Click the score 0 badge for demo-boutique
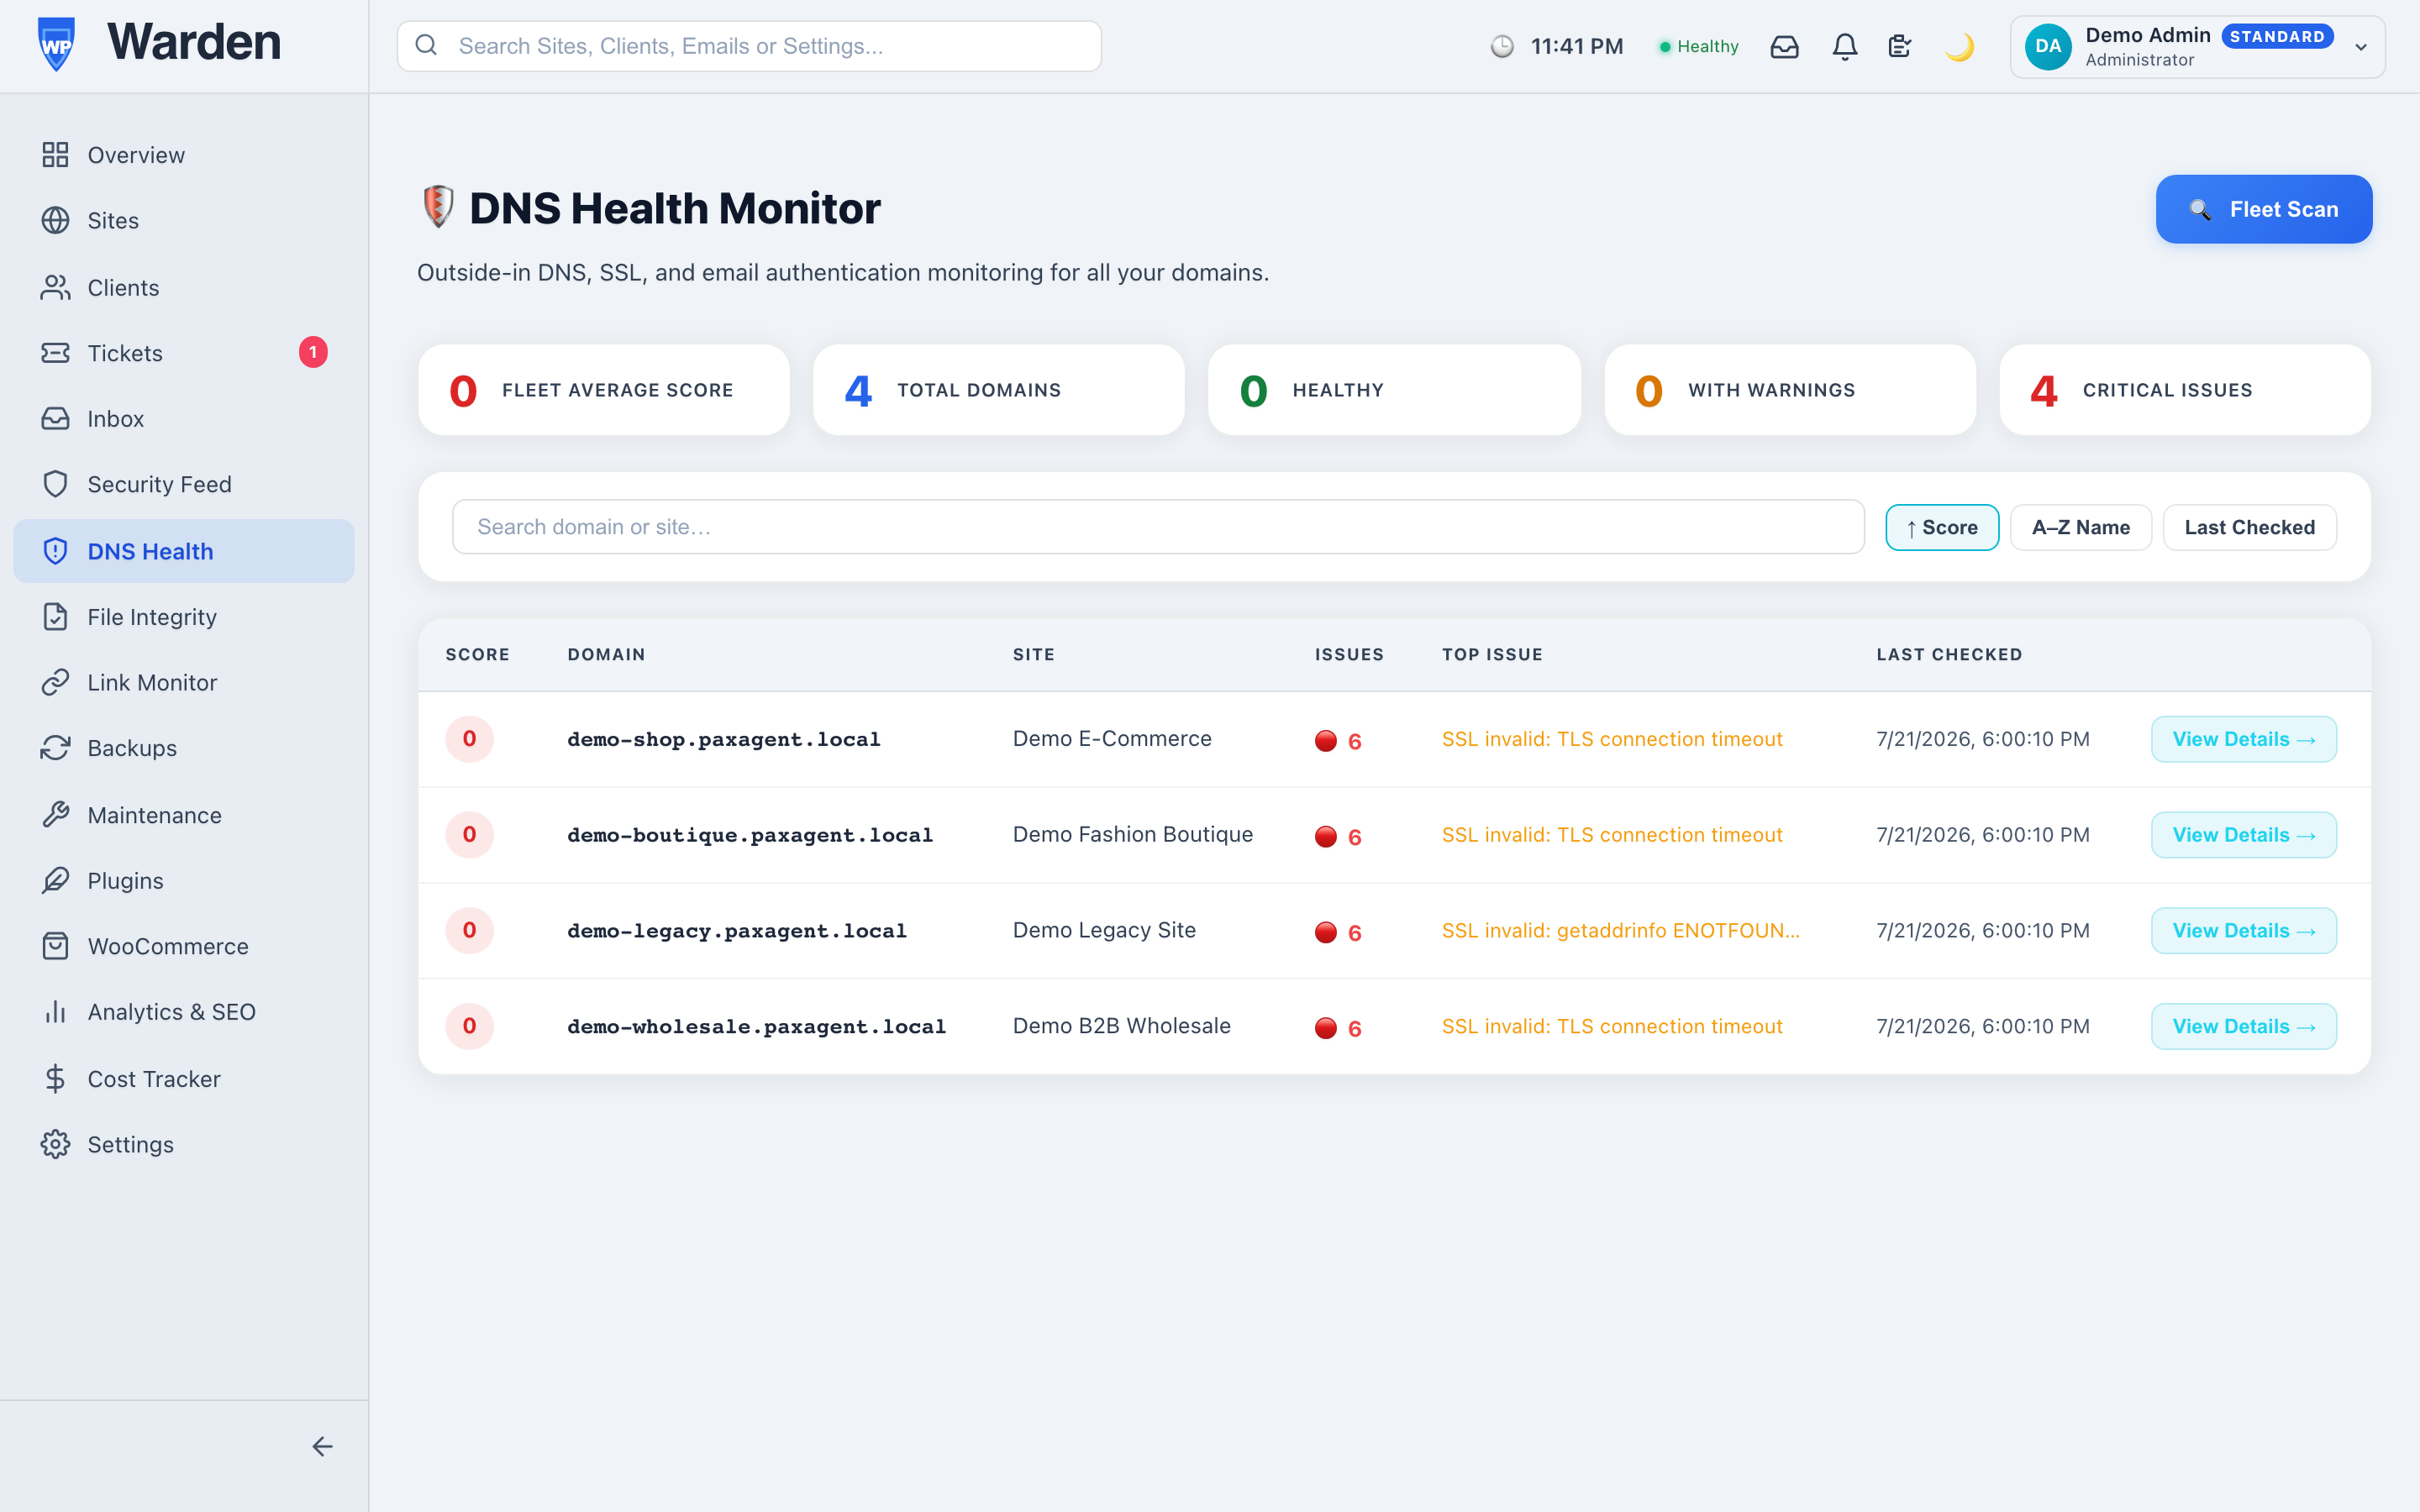The image size is (2420, 1512). coord(470,835)
